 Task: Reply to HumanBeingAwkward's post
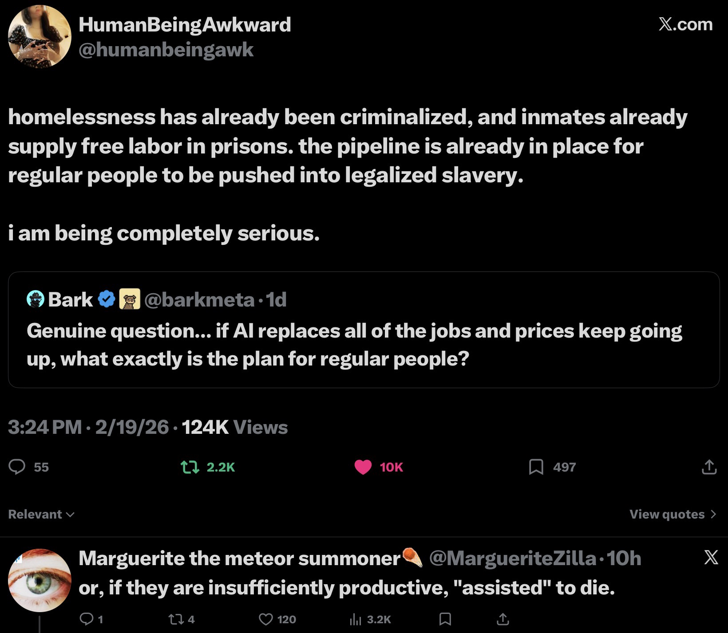pos(17,467)
